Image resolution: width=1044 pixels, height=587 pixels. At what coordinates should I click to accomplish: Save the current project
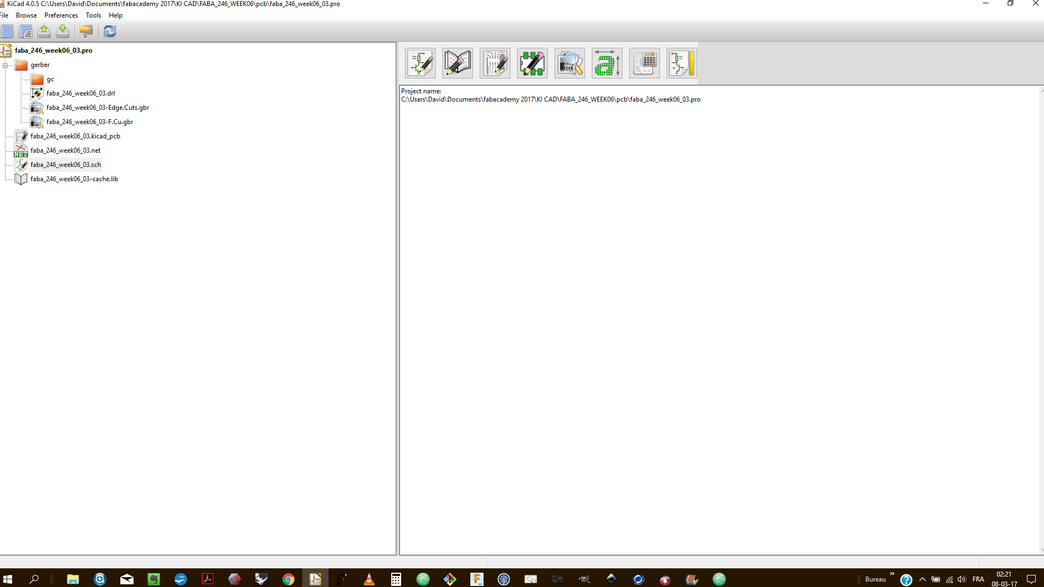(63, 31)
